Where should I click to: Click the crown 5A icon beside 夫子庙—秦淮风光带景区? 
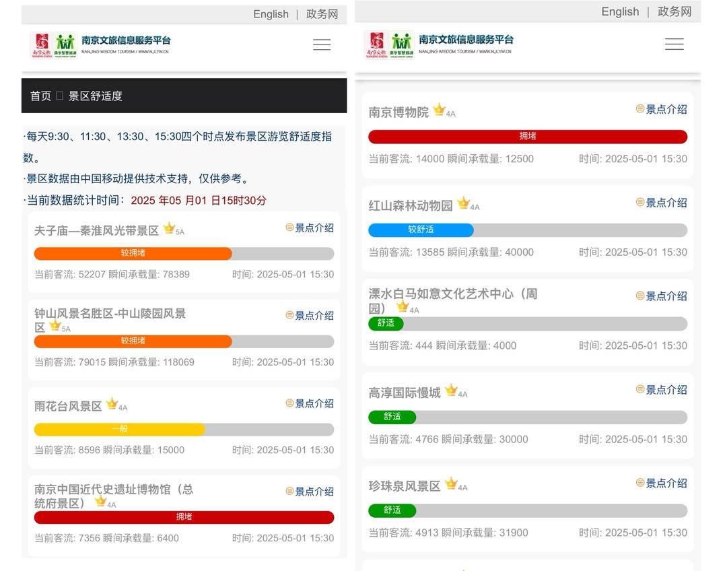170,229
